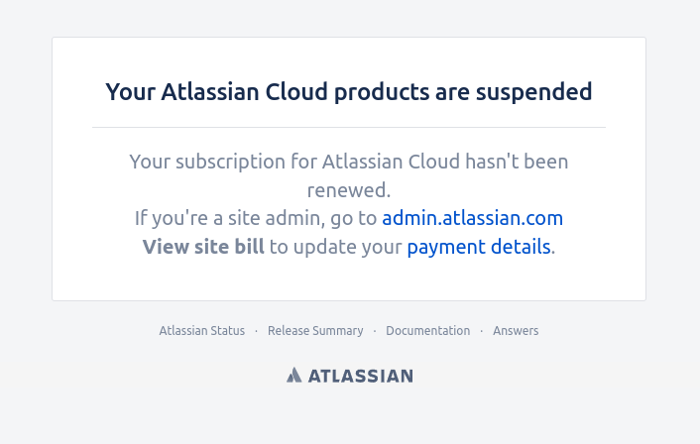Click the word renewed in the message
Viewport: 700px width, 444px height.
tap(346, 190)
